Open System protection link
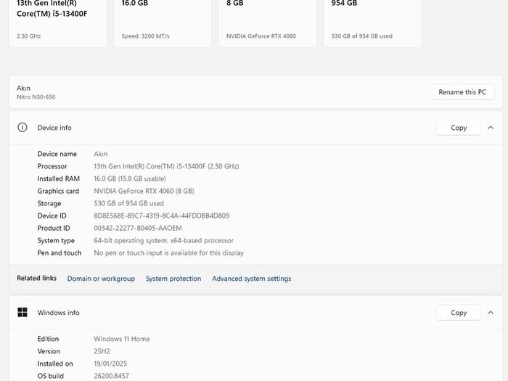This screenshot has height=381, width=508. click(x=173, y=279)
